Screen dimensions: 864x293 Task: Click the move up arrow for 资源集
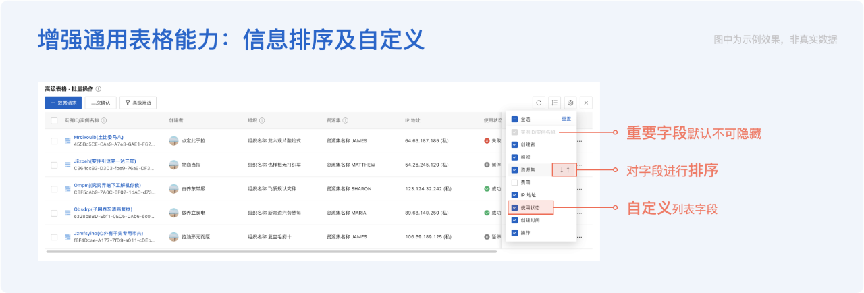tap(569, 170)
